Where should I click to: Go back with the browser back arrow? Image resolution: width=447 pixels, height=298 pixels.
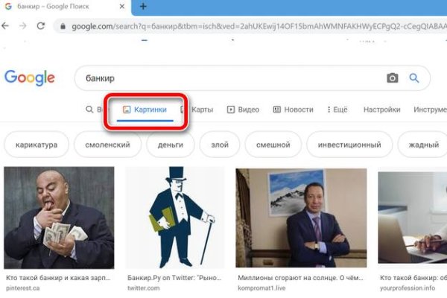click(6, 26)
